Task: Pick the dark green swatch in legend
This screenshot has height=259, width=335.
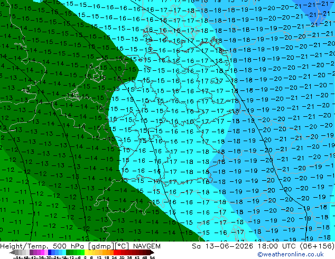Action: click(68, 252)
